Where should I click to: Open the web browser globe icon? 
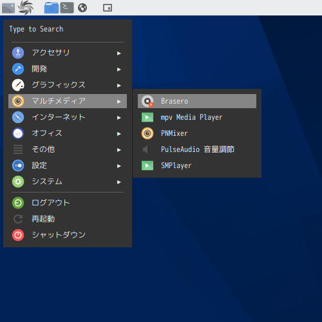(82, 8)
